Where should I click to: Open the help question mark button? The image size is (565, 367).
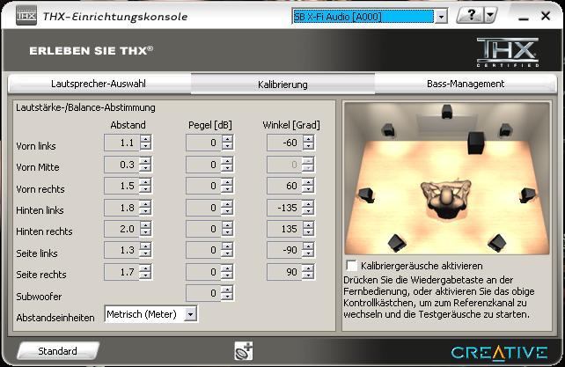pos(470,16)
